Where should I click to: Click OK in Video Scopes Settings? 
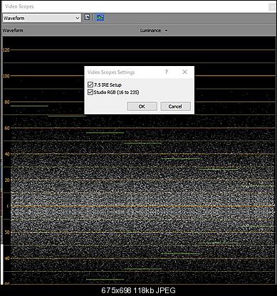pos(142,106)
